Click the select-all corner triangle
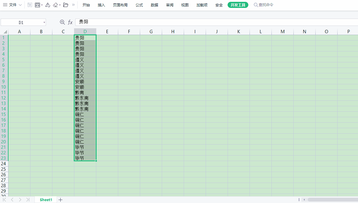Viewport: 358px width, 203px height. click(5, 32)
